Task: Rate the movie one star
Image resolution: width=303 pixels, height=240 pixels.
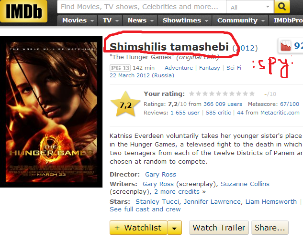Action: click(x=191, y=94)
